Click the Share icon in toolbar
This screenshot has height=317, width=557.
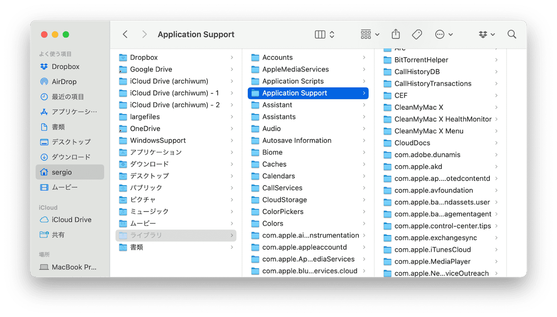[396, 34]
